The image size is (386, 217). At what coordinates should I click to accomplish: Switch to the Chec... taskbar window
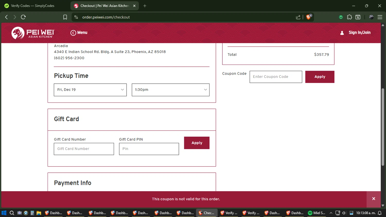coord(207,213)
